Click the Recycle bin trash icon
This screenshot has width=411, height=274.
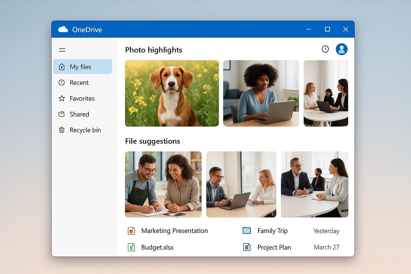[62, 130]
